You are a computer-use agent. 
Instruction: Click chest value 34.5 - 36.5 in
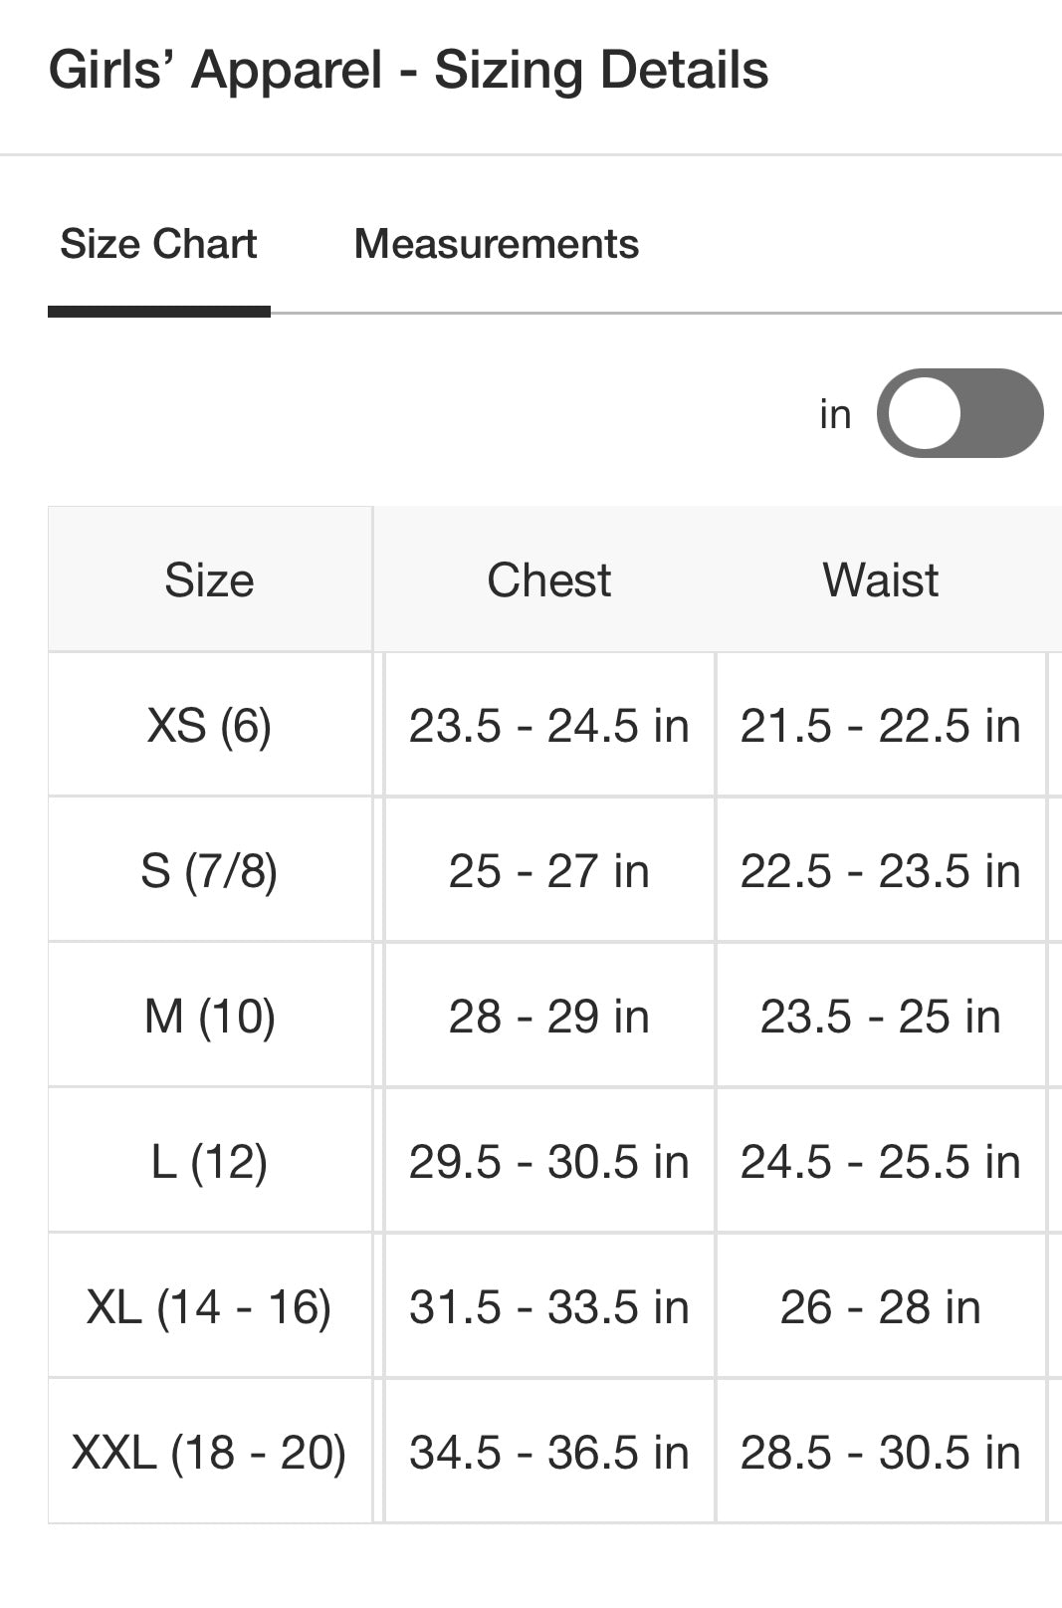[x=548, y=1452]
